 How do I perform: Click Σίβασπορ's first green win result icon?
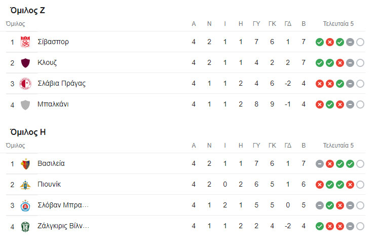click(319, 42)
